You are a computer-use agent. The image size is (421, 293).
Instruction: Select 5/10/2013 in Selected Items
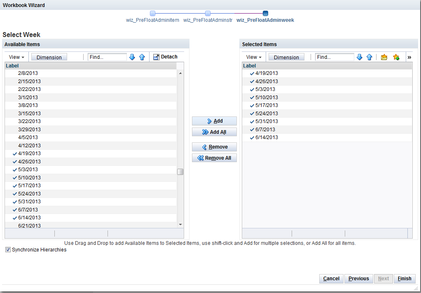pyautogui.click(x=327, y=98)
